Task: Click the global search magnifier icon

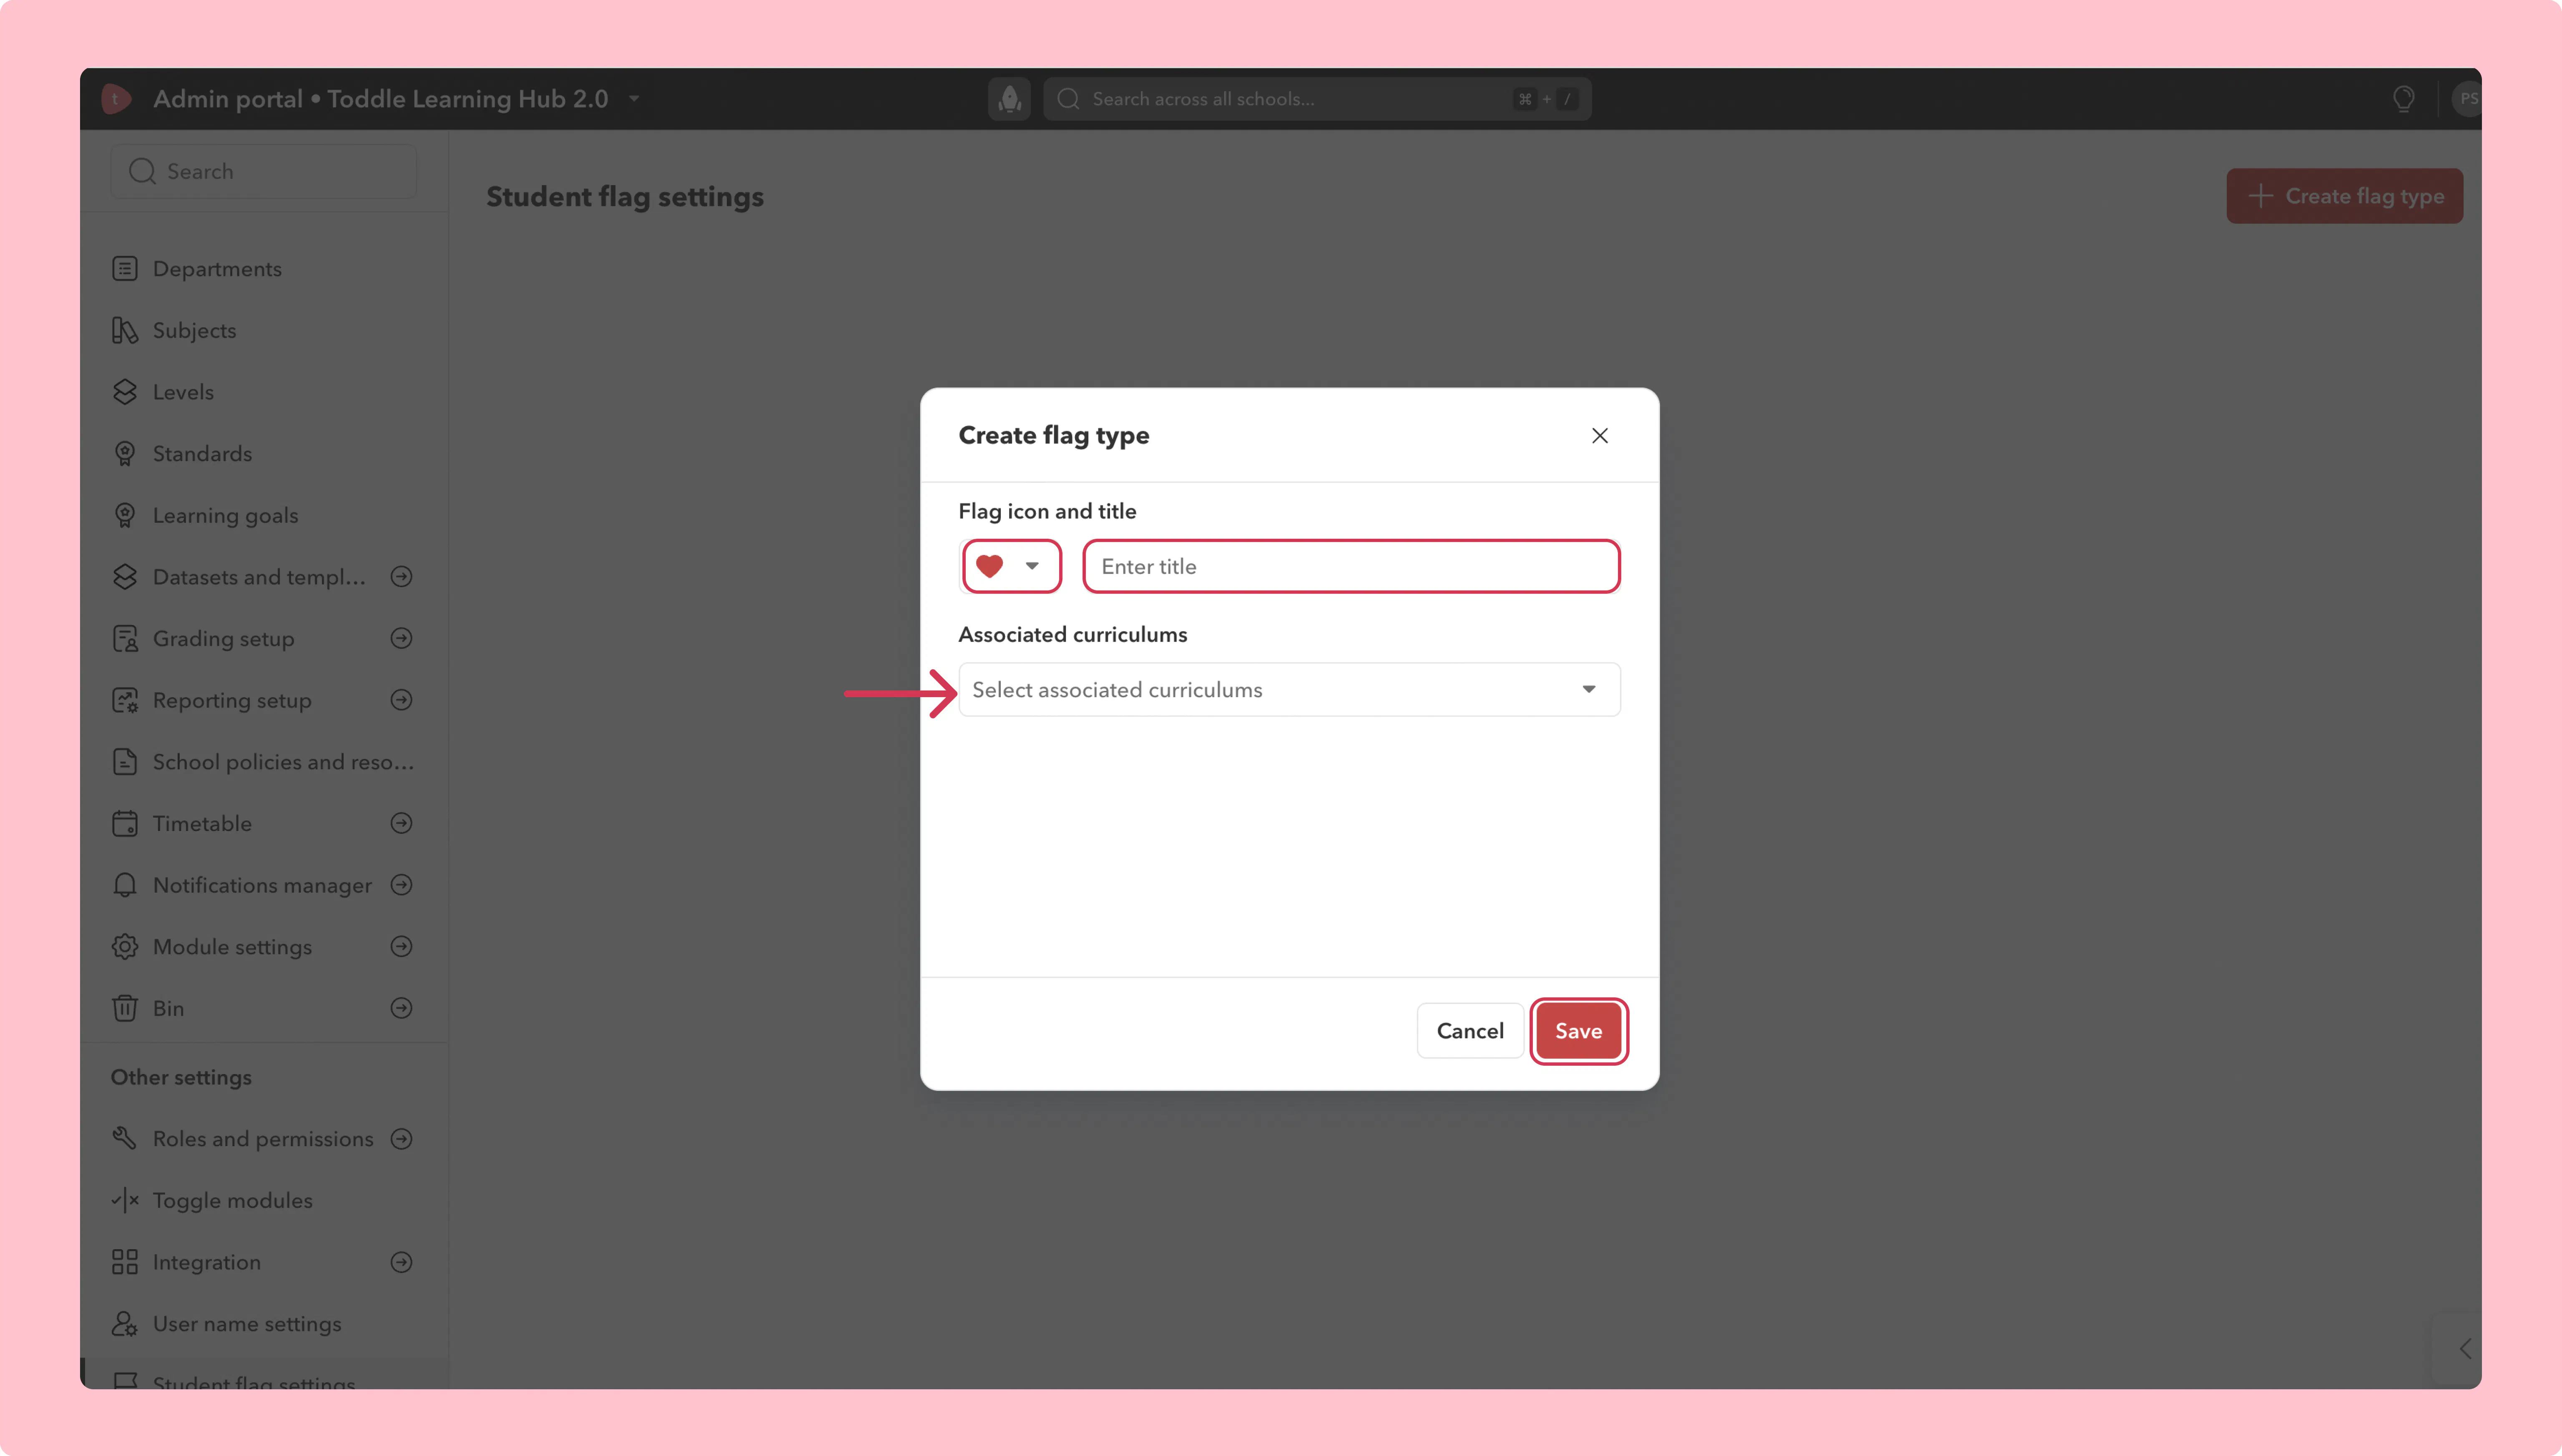Action: (1068, 99)
